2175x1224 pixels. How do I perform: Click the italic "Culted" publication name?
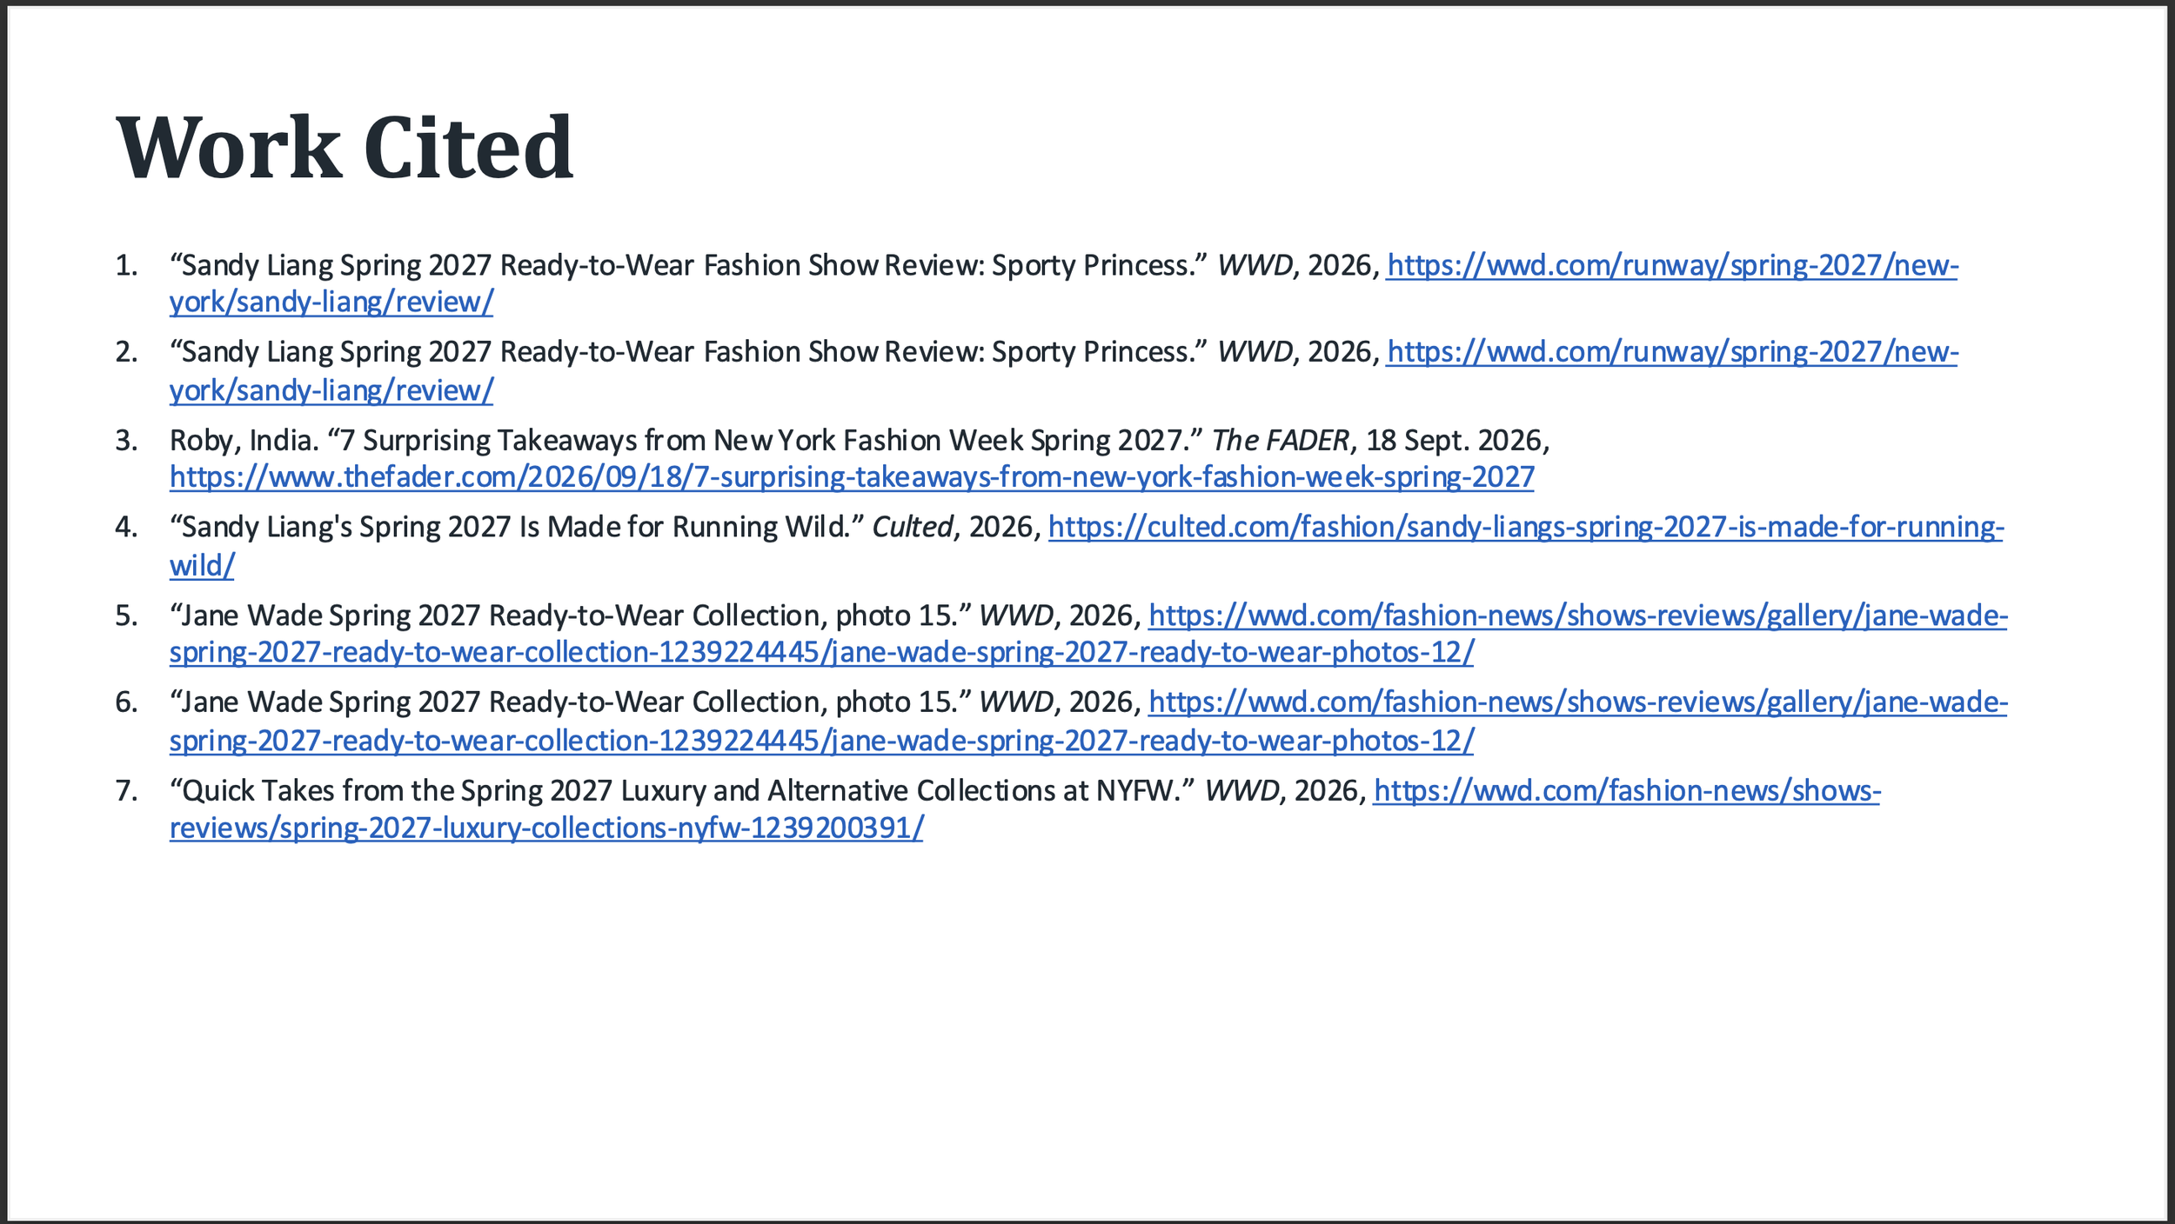913,527
